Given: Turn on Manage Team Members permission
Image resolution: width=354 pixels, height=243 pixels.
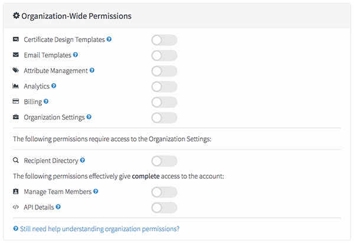Looking at the screenshot, I should [x=165, y=192].
